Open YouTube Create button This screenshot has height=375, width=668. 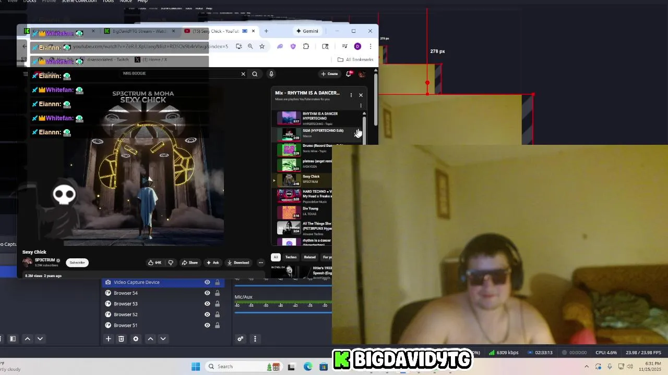(x=330, y=74)
